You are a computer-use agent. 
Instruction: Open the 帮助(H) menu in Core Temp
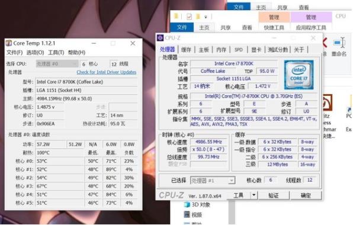coord(76,53)
